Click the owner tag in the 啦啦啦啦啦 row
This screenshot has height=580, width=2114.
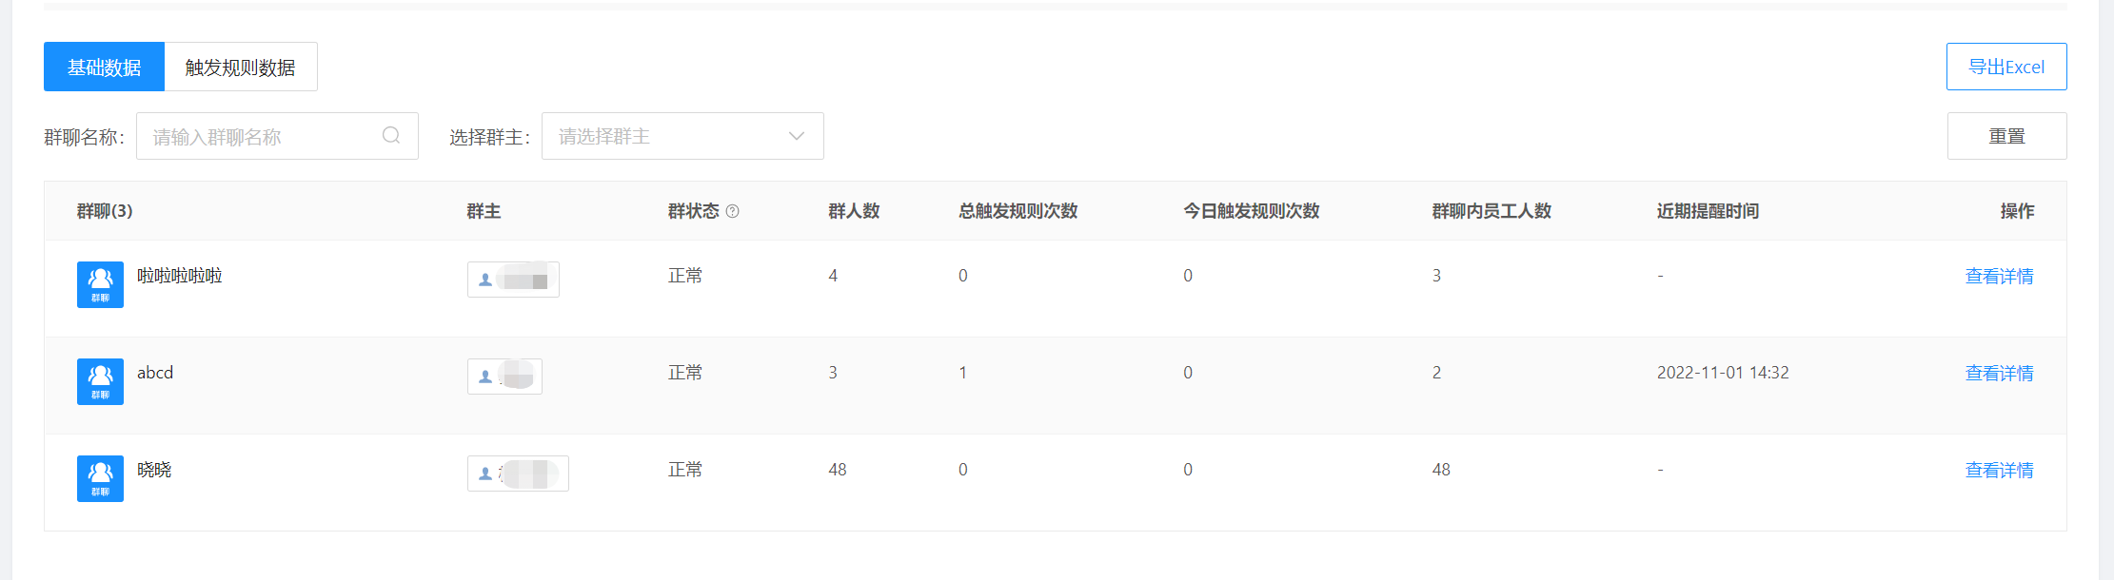(513, 280)
